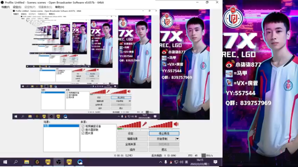Click the 设定... button
This screenshot has height=167, width=298.
coord(133,134)
